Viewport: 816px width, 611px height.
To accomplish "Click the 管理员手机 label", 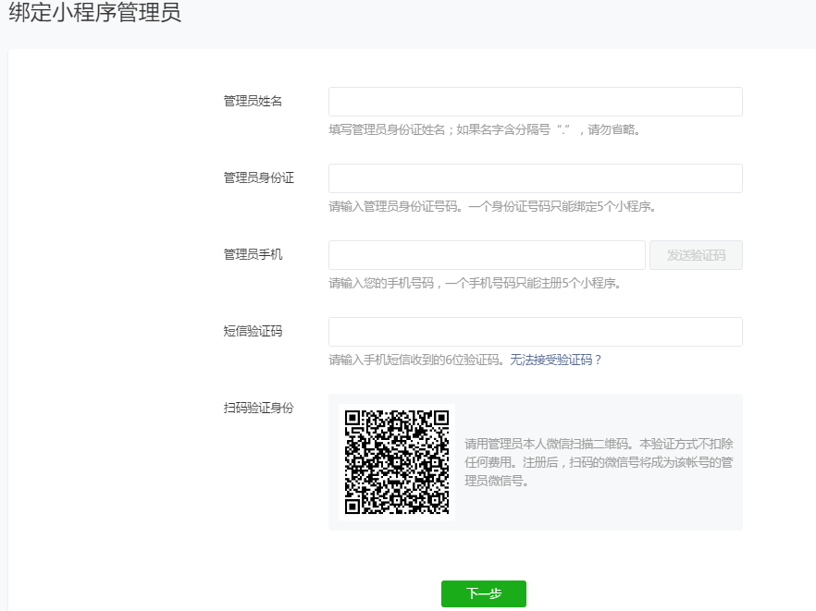I will (x=253, y=254).
